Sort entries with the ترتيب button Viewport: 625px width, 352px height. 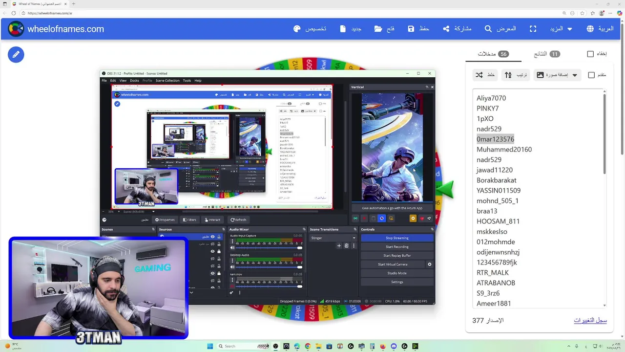[516, 75]
